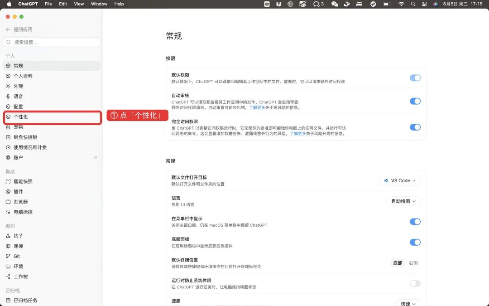Click the keyboard icon beside 键盘快捷键

8,137
